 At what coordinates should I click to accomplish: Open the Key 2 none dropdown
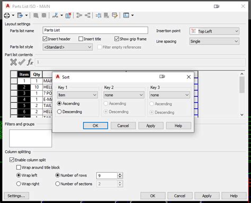tap(124, 95)
